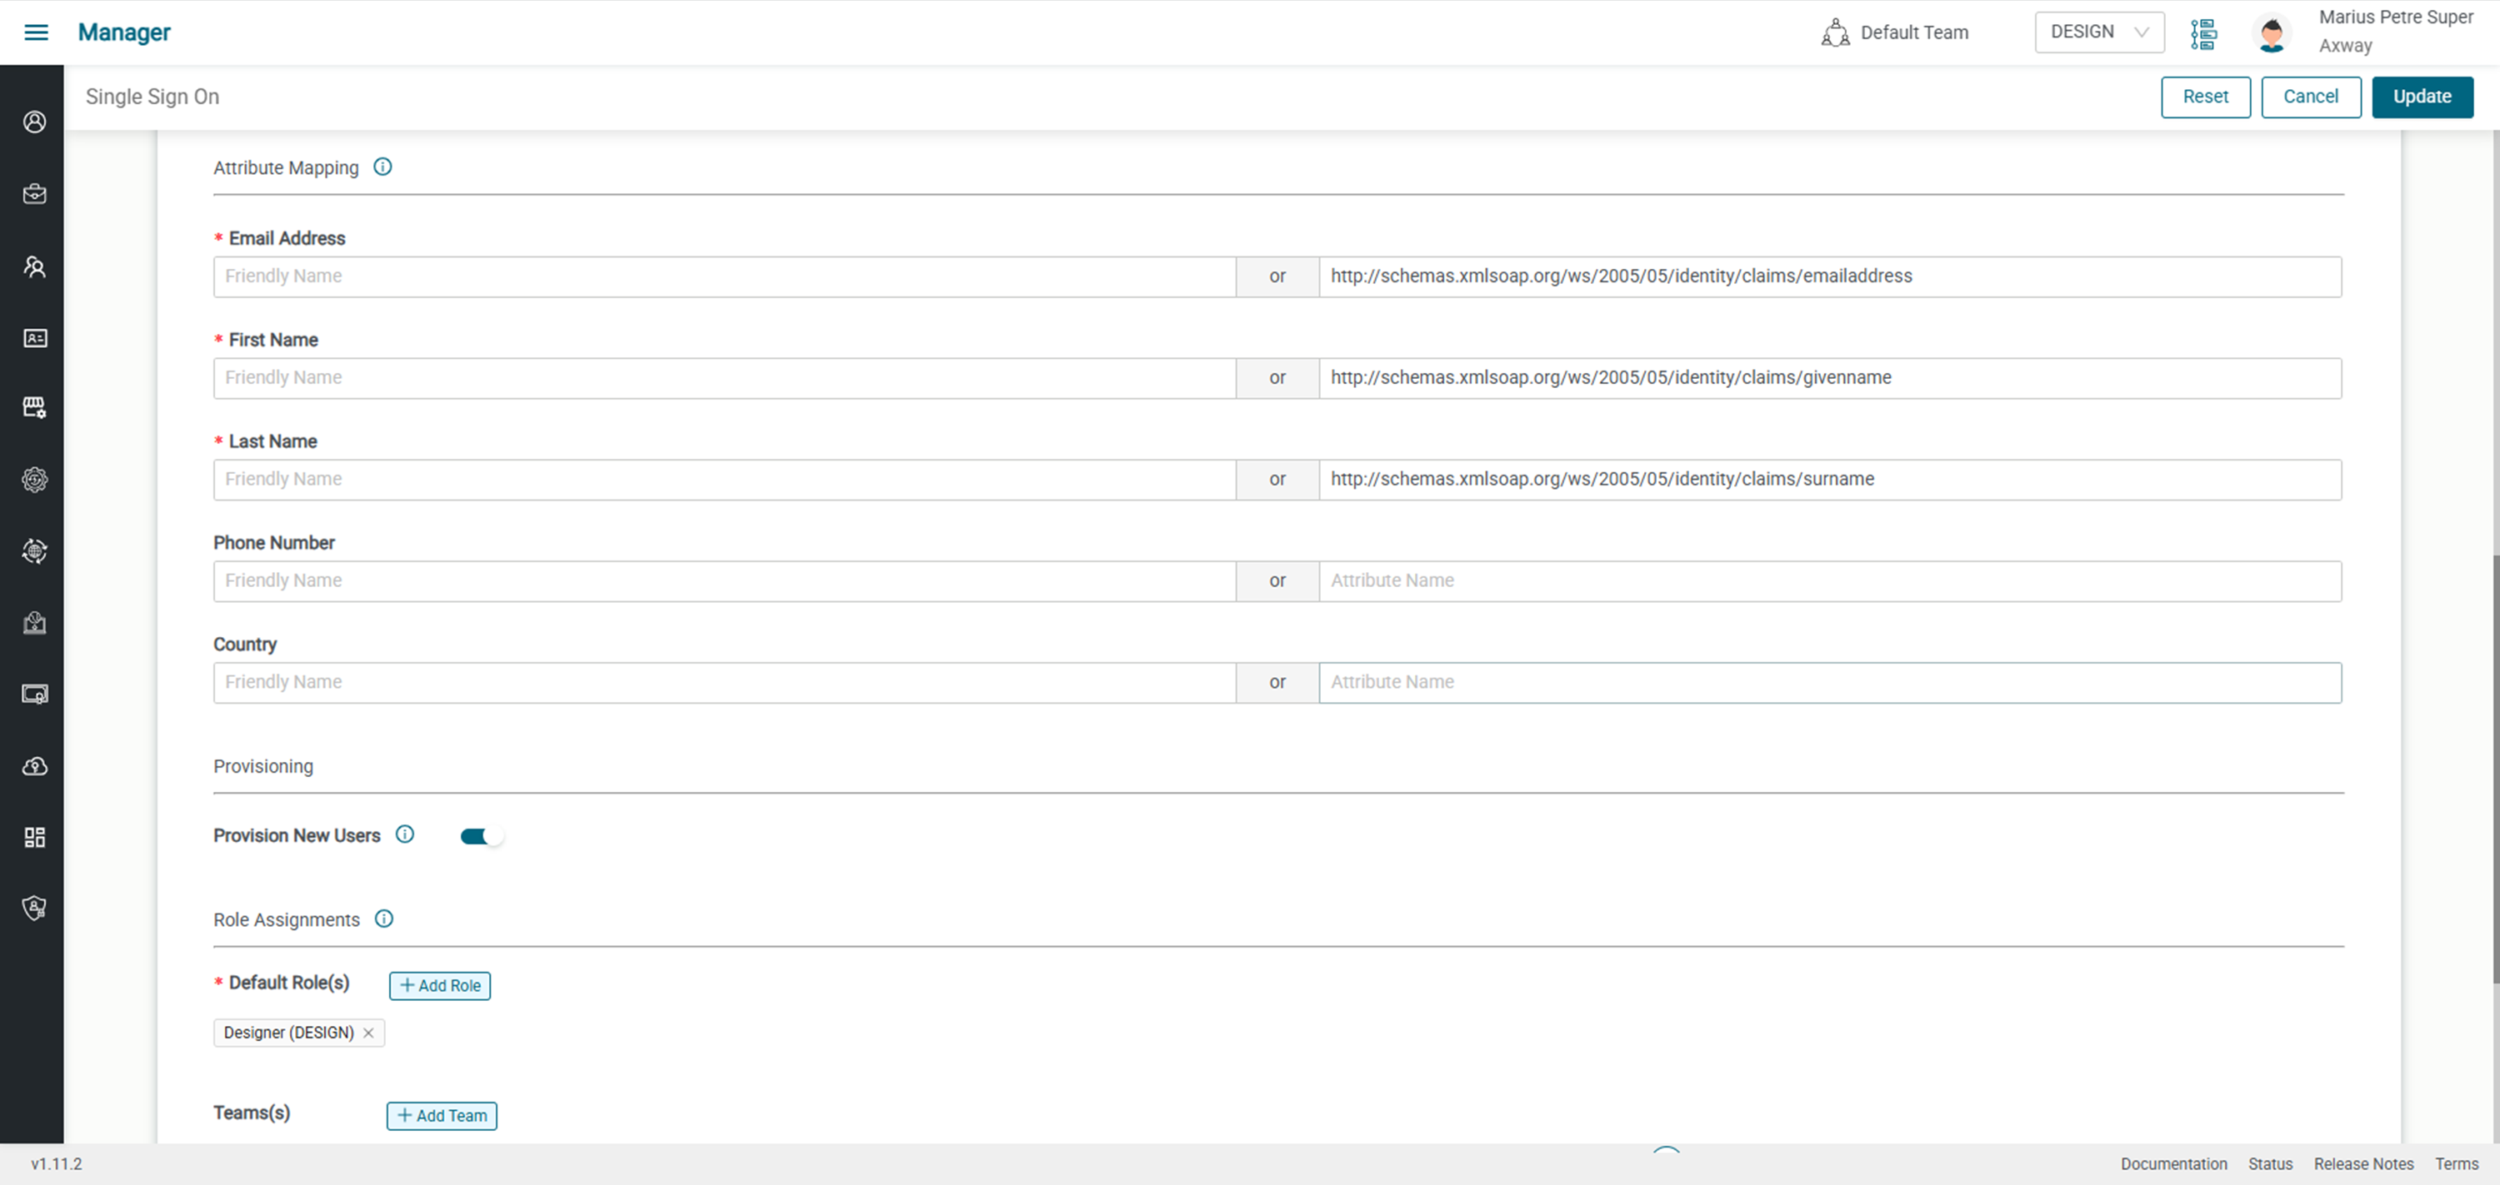This screenshot has height=1185, width=2500.
Task: Open the security shield sidebar icon
Action: [x=35, y=909]
